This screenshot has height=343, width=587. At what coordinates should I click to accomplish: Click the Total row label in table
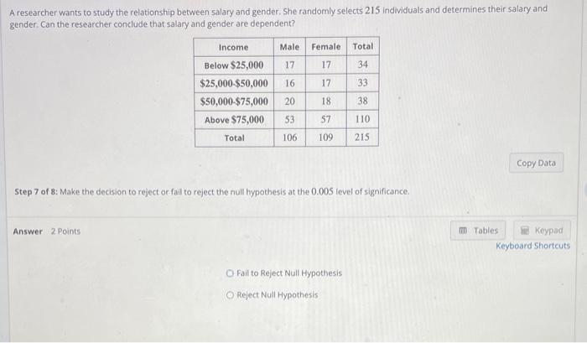234,138
